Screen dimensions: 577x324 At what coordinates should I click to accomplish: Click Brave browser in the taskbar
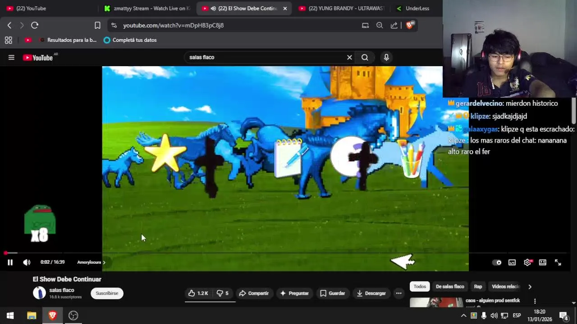(x=52, y=315)
